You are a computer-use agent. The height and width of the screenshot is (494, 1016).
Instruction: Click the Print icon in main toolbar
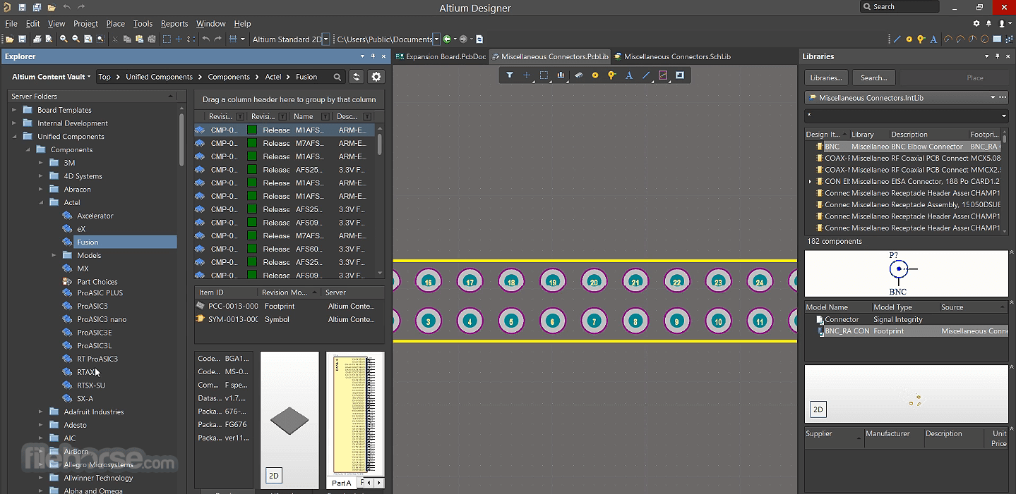[37, 39]
